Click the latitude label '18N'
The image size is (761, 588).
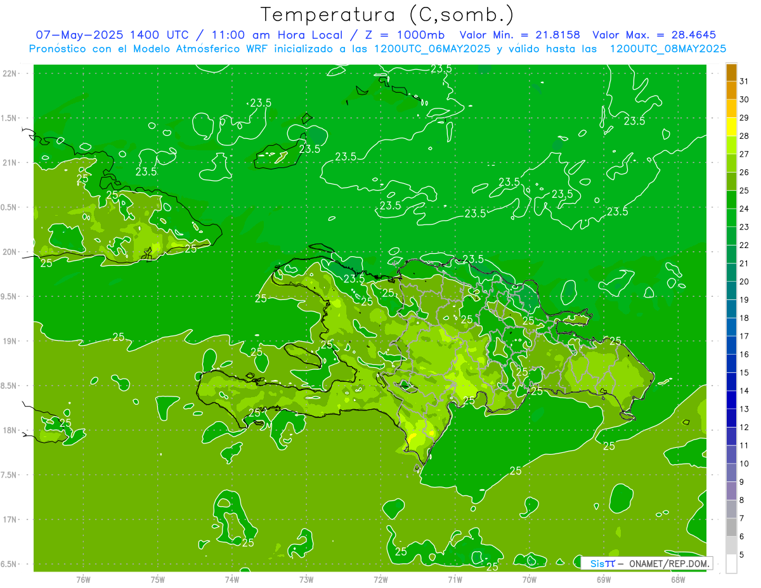coord(9,430)
